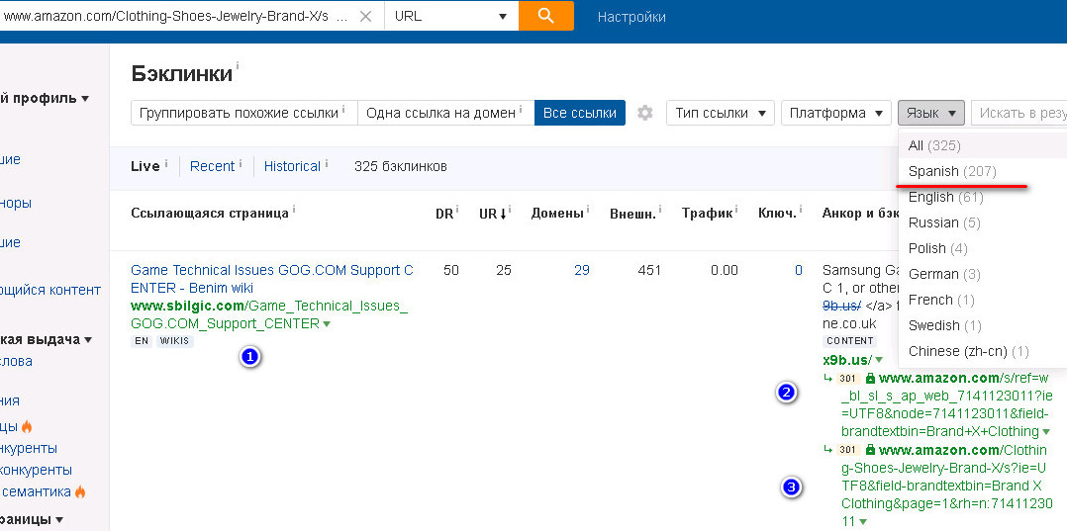Select Swedish (1) language option
Viewport: 1067px width, 531px height.
coord(983,325)
